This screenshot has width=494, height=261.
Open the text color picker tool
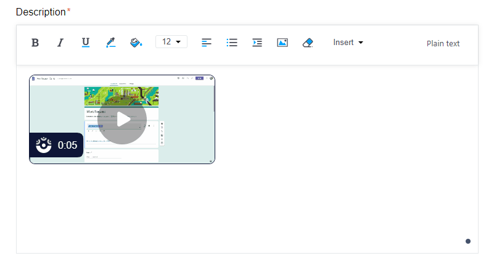tap(110, 42)
